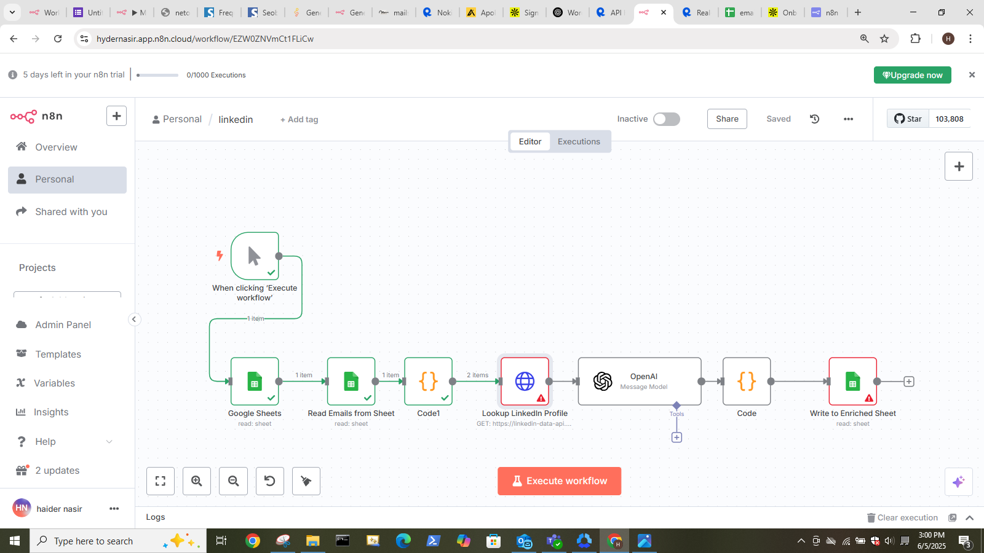984x553 pixels.
Task: Click the add node plus button
Action: [x=959, y=167]
